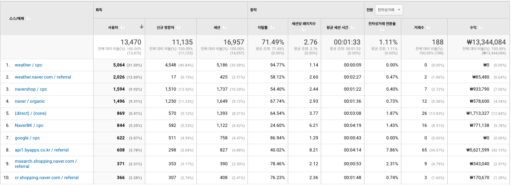Click the (direct) / (none) link
Viewport: 511px width, 186px height.
30,113
